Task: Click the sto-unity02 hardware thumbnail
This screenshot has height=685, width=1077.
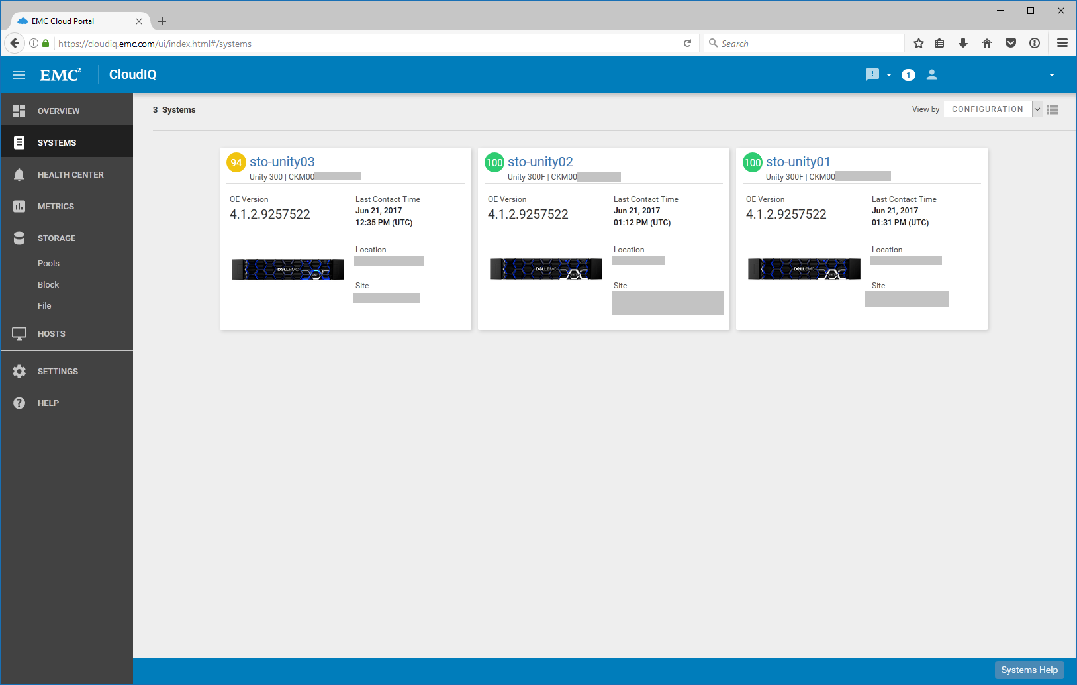Action: point(545,269)
